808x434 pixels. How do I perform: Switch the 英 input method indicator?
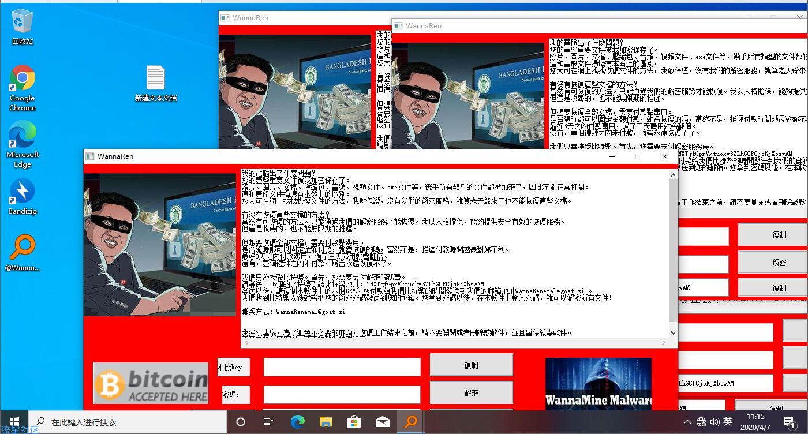728,422
